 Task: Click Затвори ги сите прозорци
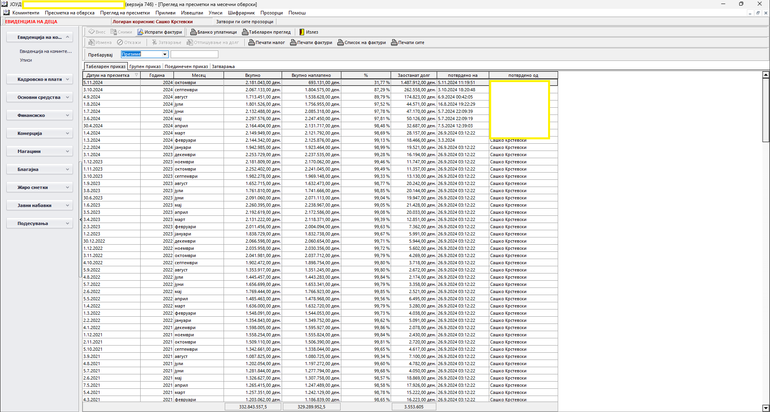pyautogui.click(x=244, y=22)
